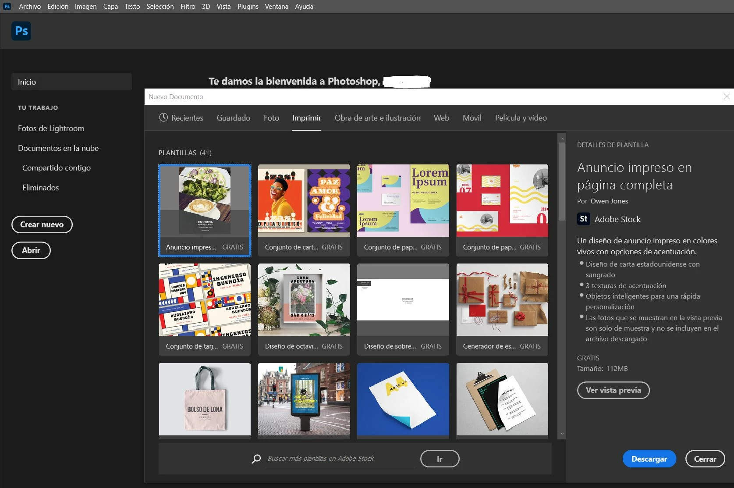Switch to the Web tab
Image resolution: width=734 pixels, height=488 pixels.
[441, 118]
